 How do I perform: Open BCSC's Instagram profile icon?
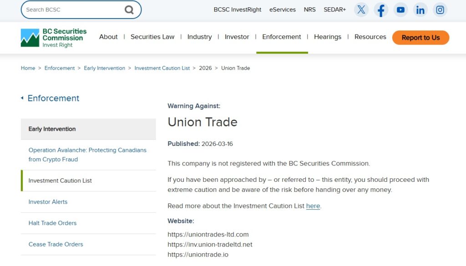(x=440, y=10)
